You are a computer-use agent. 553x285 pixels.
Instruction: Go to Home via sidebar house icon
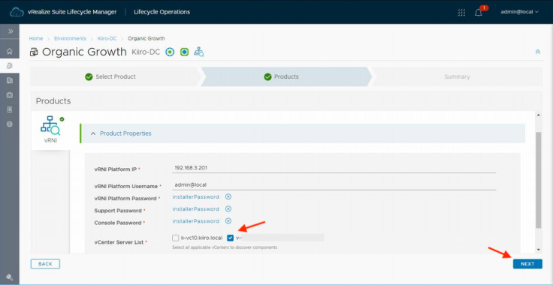coord(10,51)
